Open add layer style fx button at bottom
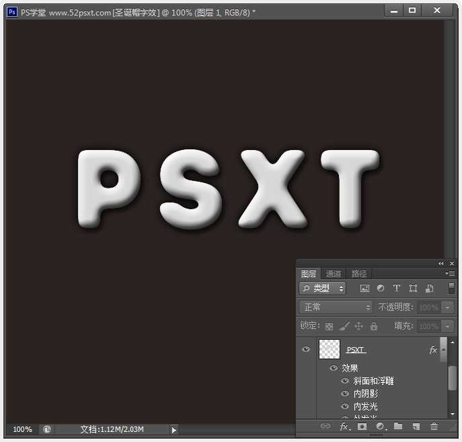 point(345,426)
